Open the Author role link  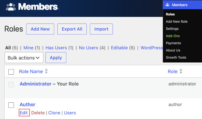[28, 104]
